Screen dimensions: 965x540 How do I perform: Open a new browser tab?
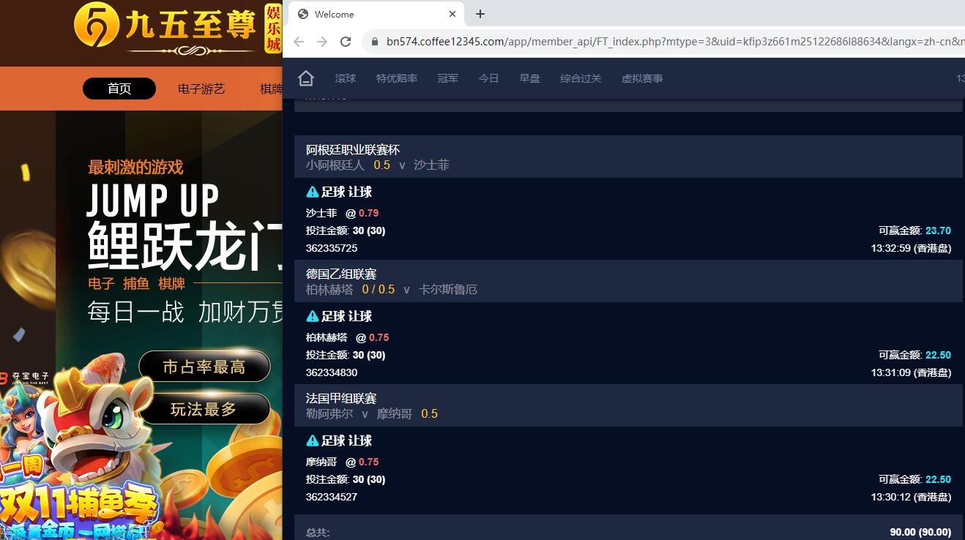(x=480, y=14)
